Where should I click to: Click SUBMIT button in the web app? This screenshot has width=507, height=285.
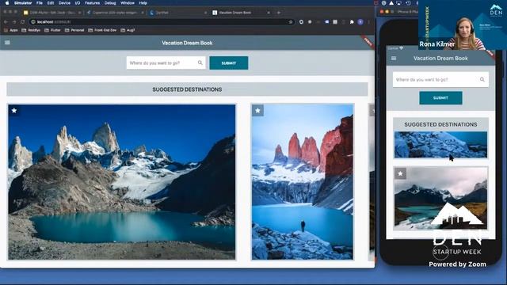(229, 63)
